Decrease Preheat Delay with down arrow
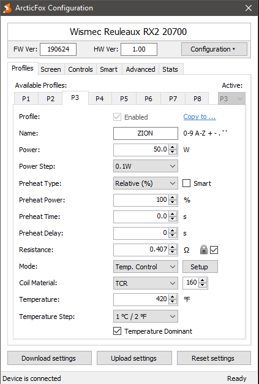The width and height of the screenshot is (259, 384). pyautogui.click(x=173, y=236)
